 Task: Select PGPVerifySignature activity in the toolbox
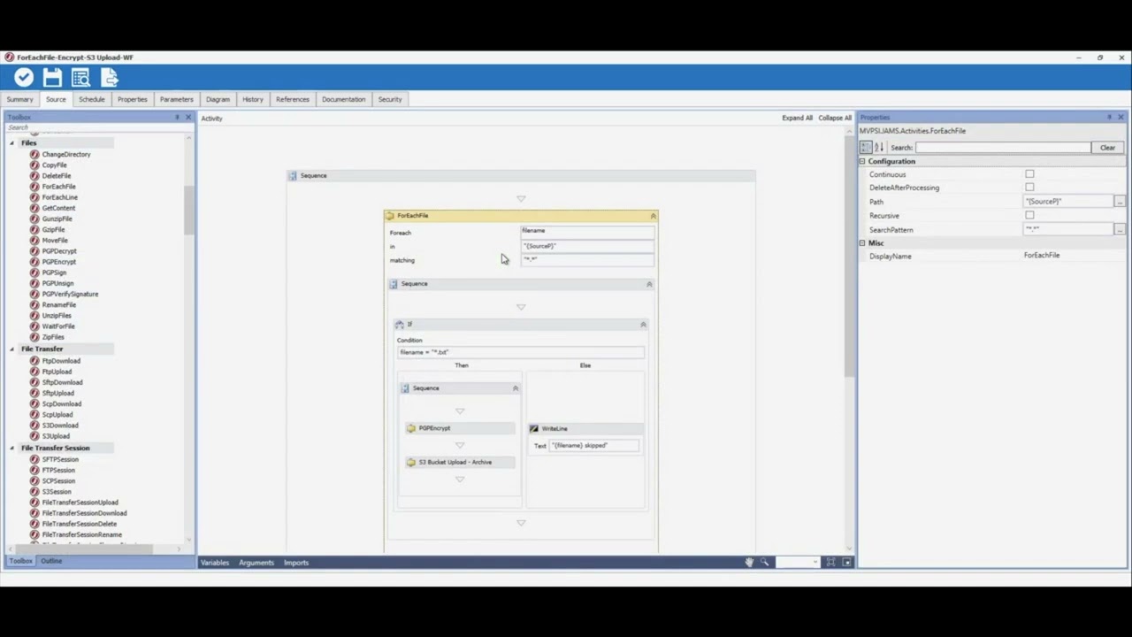(70, 294)
